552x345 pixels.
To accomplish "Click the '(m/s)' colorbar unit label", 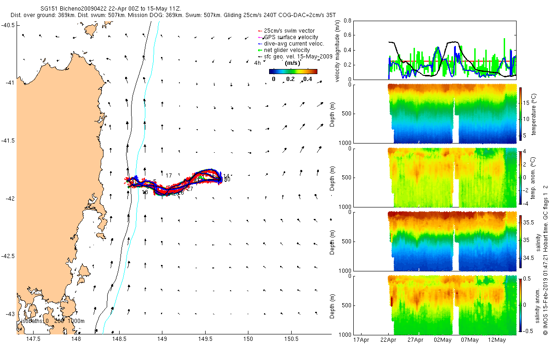I will click(293, 63).
